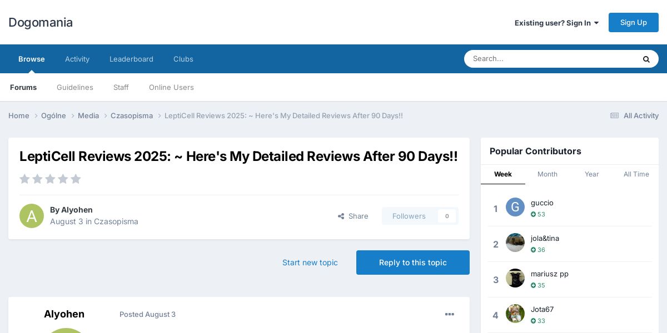Open Jota67's profile name link
Screen dimensions: 667x333
click(x=542, y=309)
